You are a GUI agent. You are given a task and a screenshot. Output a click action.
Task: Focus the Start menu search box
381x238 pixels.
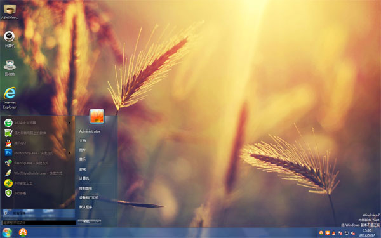click(39, 223)
